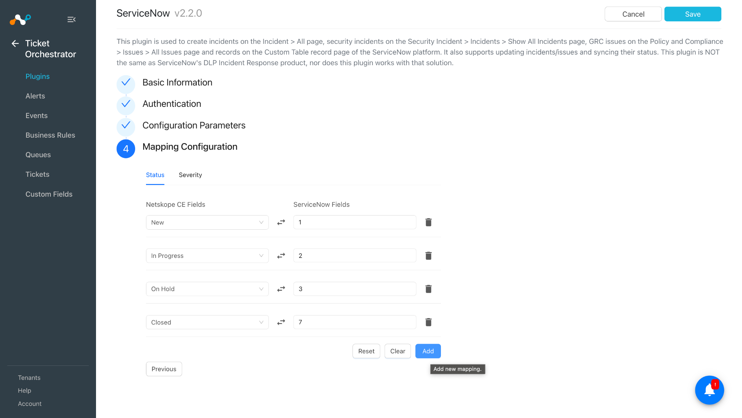Screen dimensions: 742x418
Task: Delete the On Hold mapping row
Action: coord(428,289)
